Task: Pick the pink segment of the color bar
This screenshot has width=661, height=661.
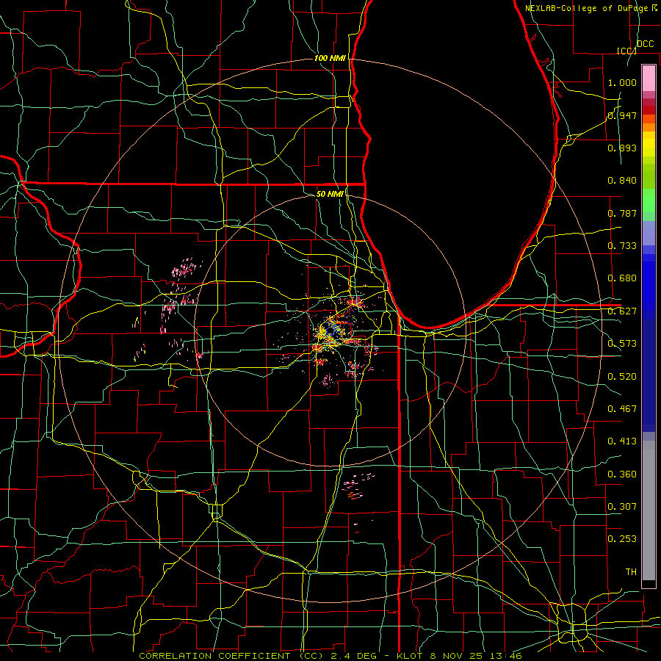Action: (649, 79)
